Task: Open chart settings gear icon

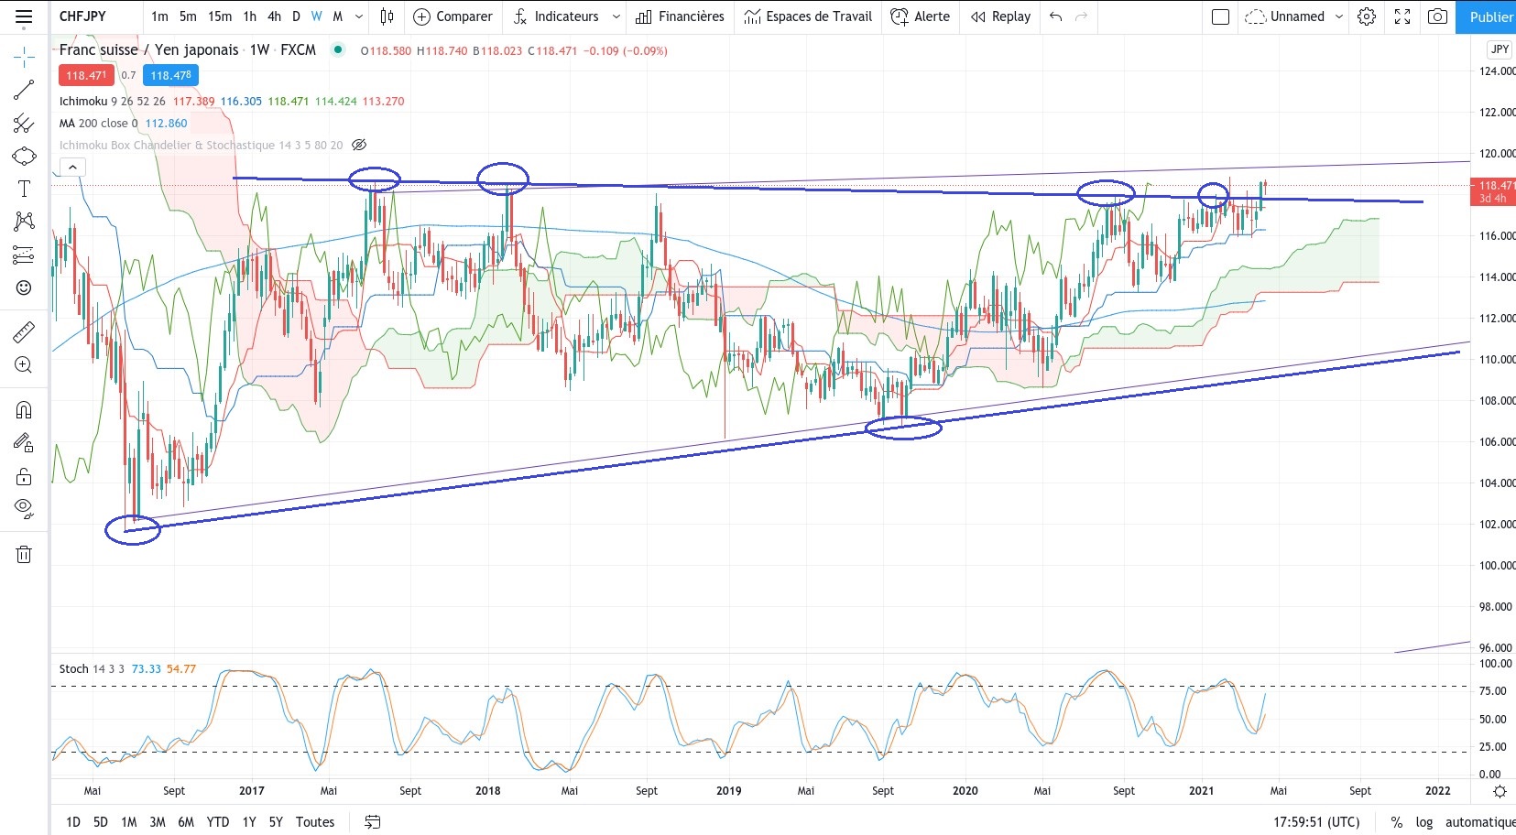Action: pyautogui.click(x=1367, y=16)
